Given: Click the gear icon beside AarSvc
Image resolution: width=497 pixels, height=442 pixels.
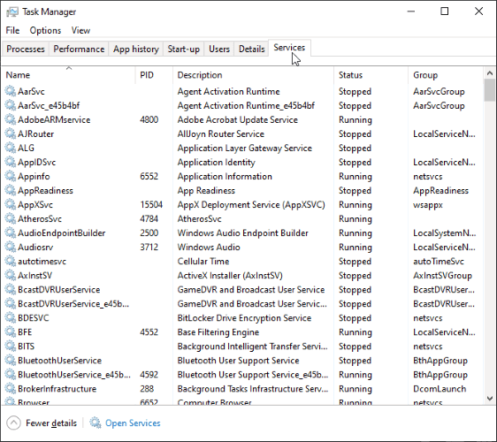Looking at the screenshot, I should pyautogui.click(x=10, y=91).
